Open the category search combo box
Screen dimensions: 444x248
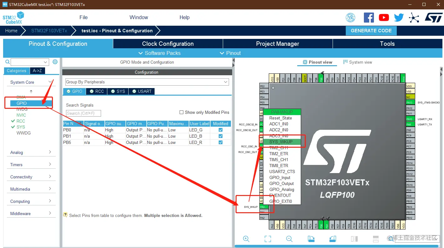pyautogui.click(x=30, y=62)
